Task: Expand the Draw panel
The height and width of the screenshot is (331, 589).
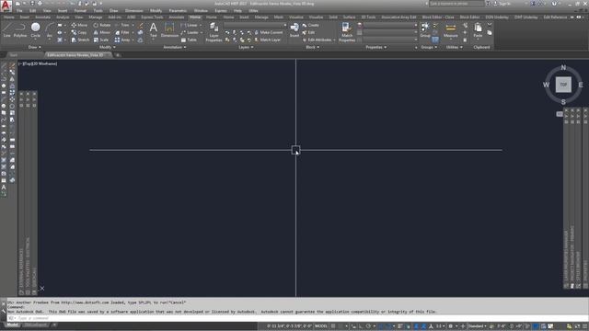Action: click(35, 47)
